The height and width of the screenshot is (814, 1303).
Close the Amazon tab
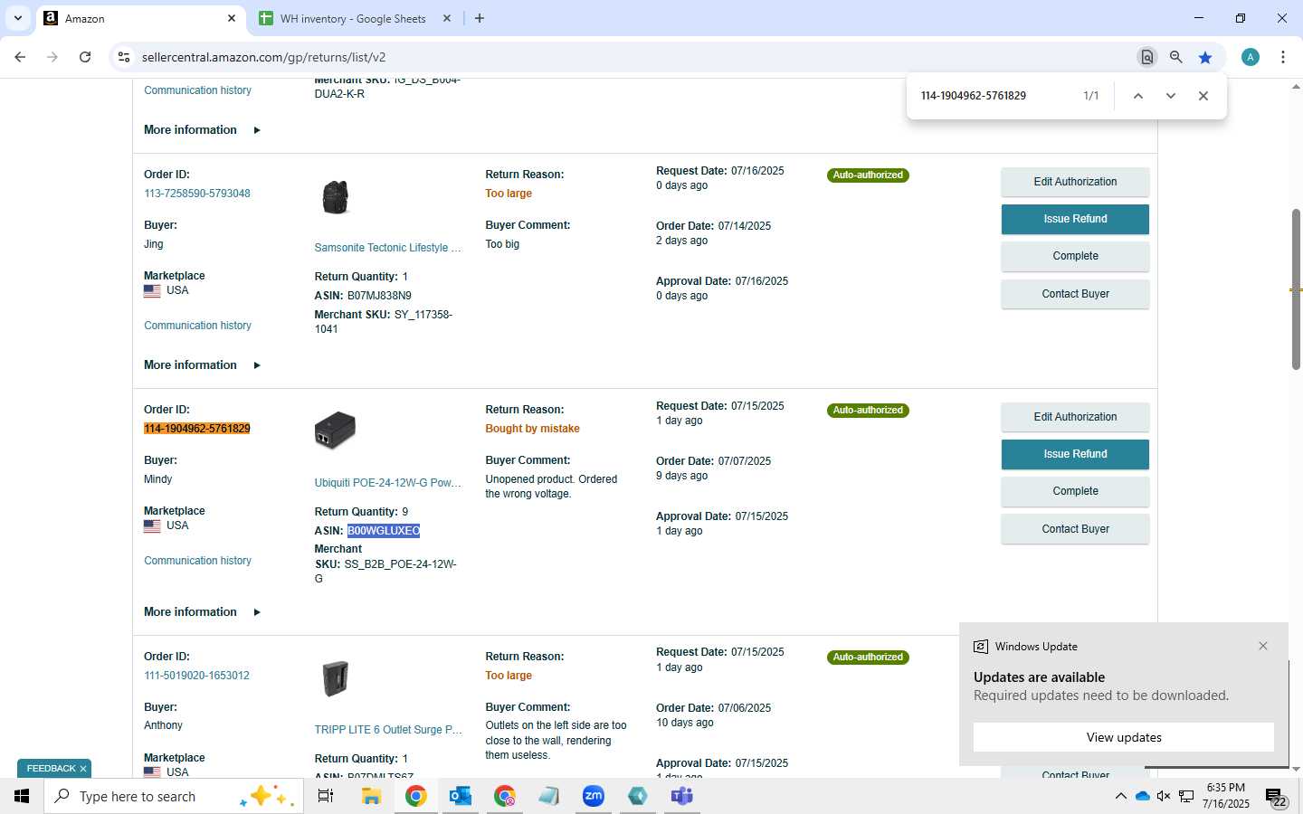(x=232, y=18)
